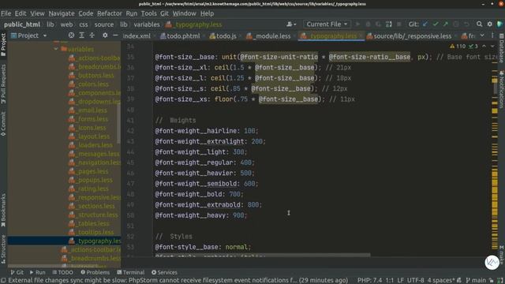
Task: Stop the running process
Action: (399, 24)
